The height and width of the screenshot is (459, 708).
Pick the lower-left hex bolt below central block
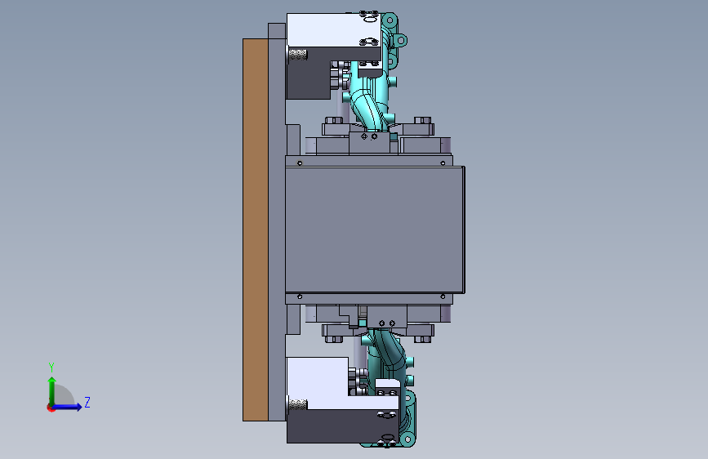click(334, 339)
